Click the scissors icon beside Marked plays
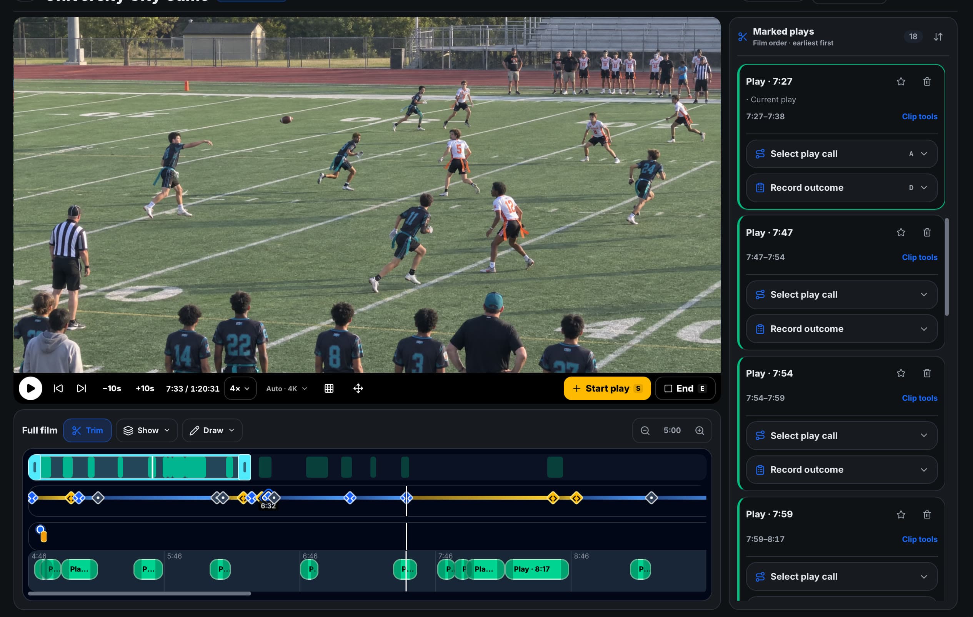973x617 pixels. [x=742, y=37]
